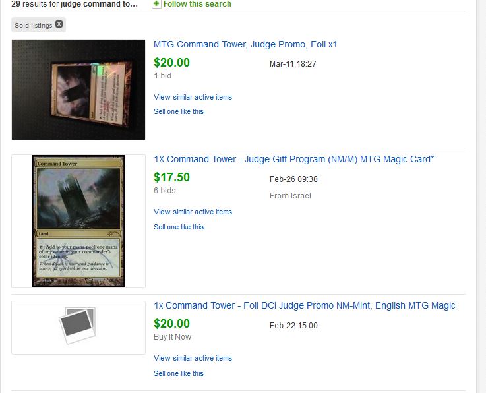Open Foil DCI Judge Promo NM-Mint listing
The image size is (486, 393).
coord(305,305)
